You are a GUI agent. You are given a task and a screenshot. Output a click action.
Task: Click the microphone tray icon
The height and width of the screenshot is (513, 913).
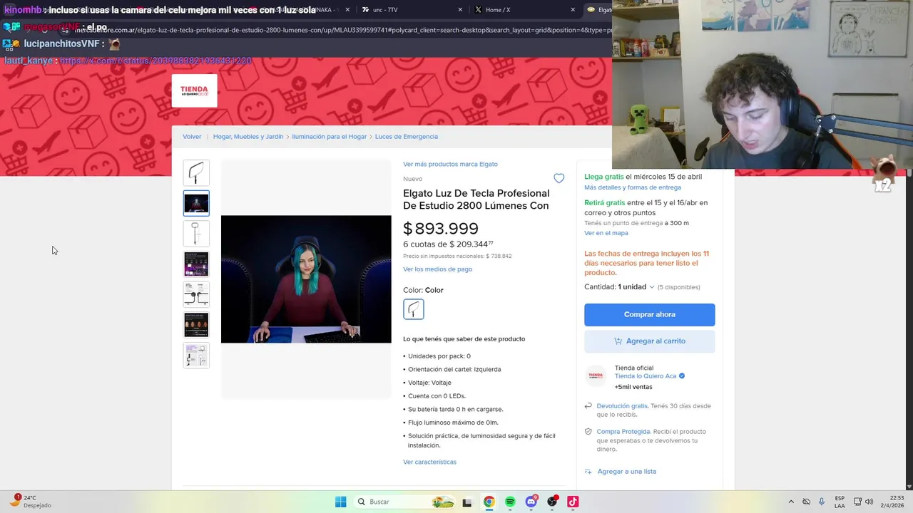822,502
